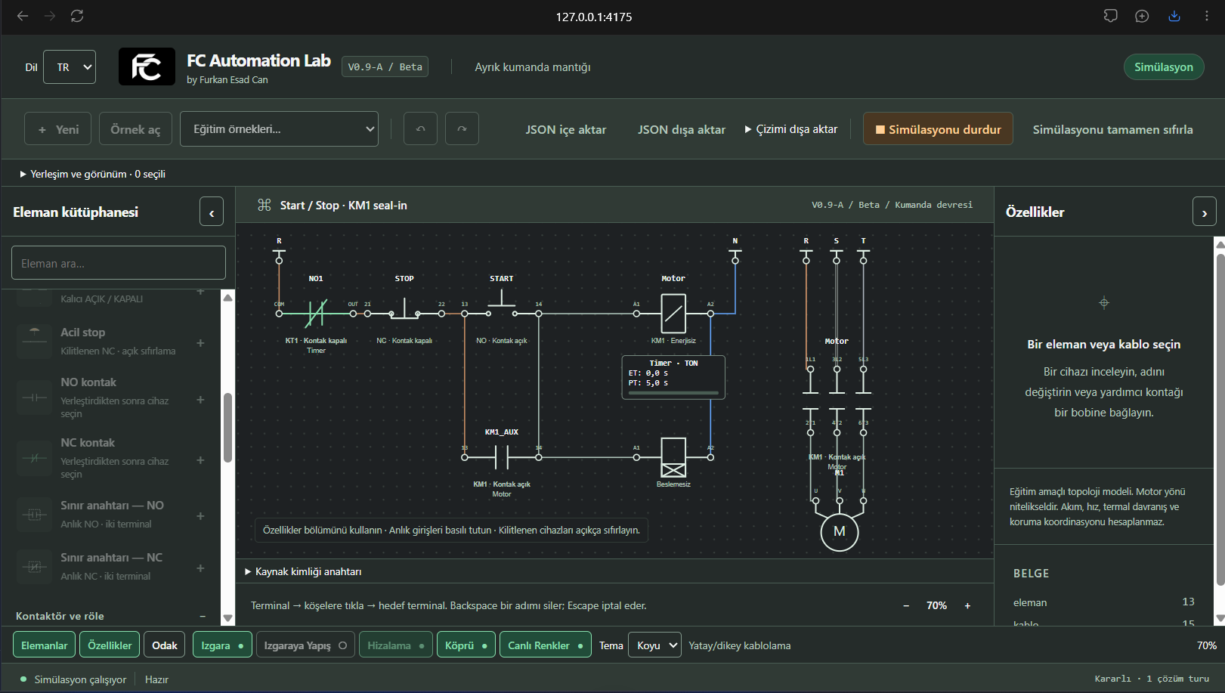Toggle the Köprü option
Viewport: 1225px width, 693px height.
tap(466, 645)
